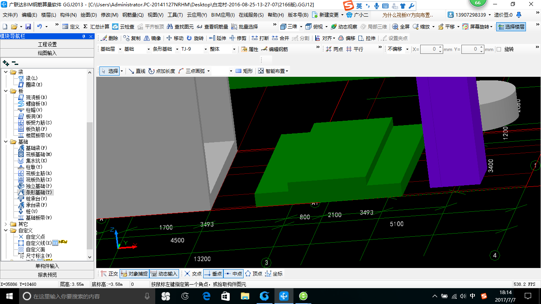Open the 工具(T) menu
541x304 pixels.
click(x=175, y=15)
